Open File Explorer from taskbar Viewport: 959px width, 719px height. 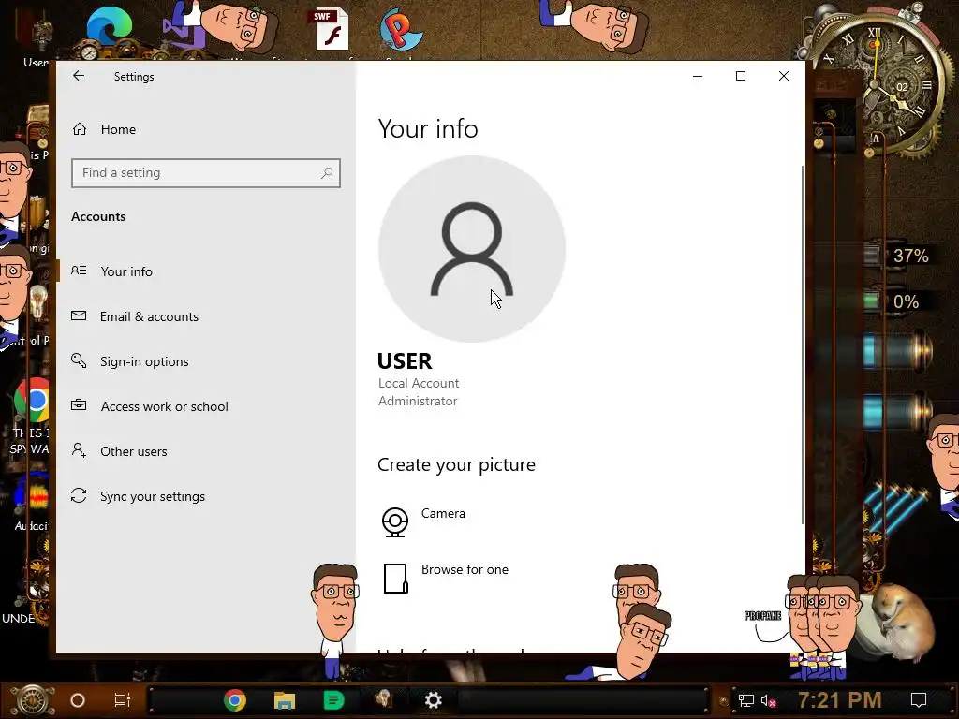coord(285,700)
